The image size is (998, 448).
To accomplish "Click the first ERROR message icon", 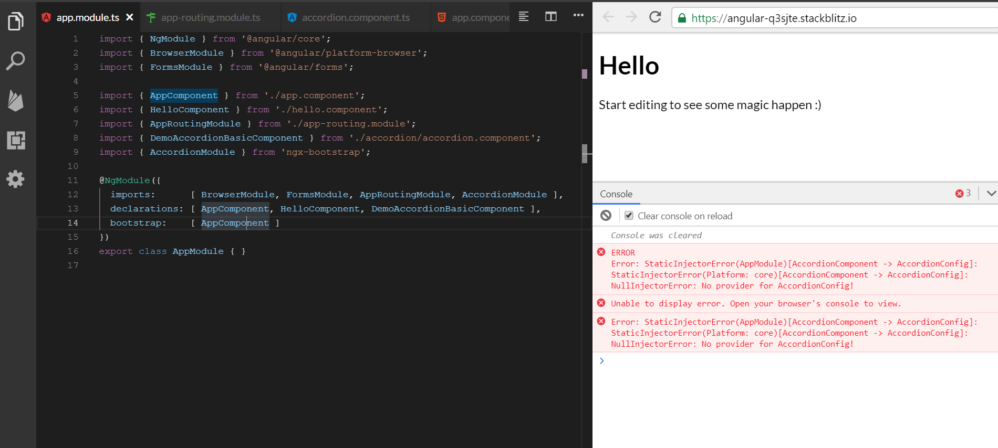I will (x=601, y=252).
